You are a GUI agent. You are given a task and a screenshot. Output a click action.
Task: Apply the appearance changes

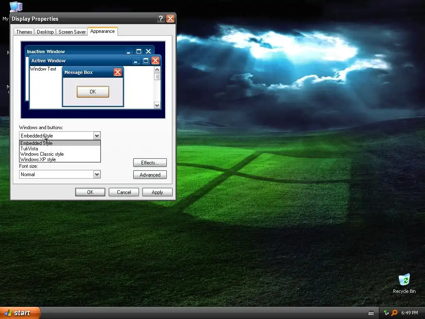click(x=157, y=192)
